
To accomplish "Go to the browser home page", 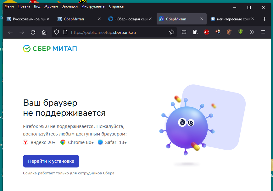I will 44,32.
